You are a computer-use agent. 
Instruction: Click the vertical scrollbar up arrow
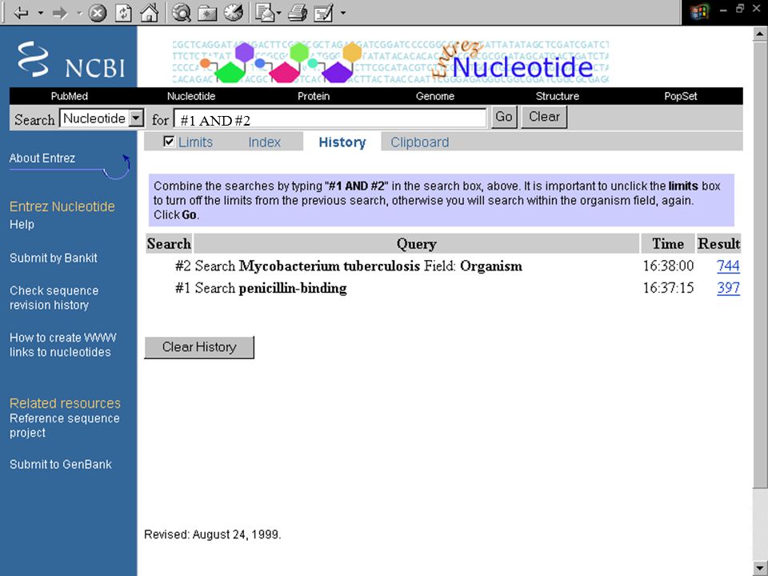(760, 34)
